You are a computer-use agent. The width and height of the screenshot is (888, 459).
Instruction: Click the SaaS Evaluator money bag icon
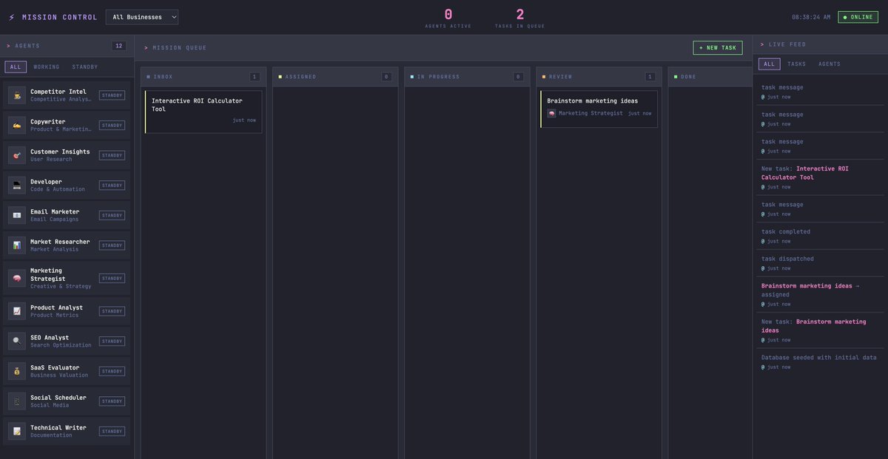click(17, 371)
